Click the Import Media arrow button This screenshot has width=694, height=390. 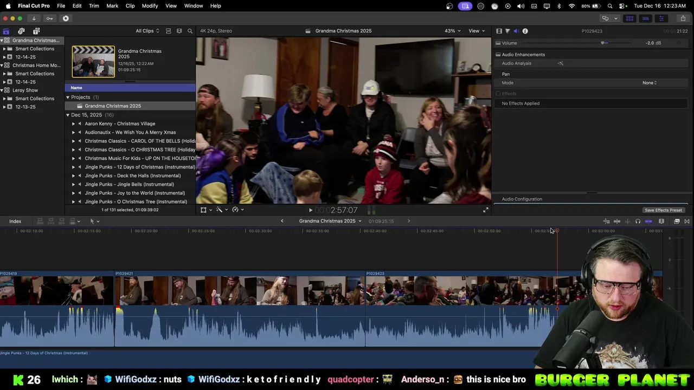(x=34, y=18)
